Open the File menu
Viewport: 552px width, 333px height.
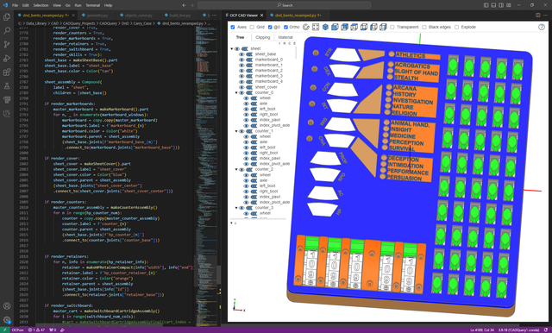pyautogui.click(x=15, y=5)
